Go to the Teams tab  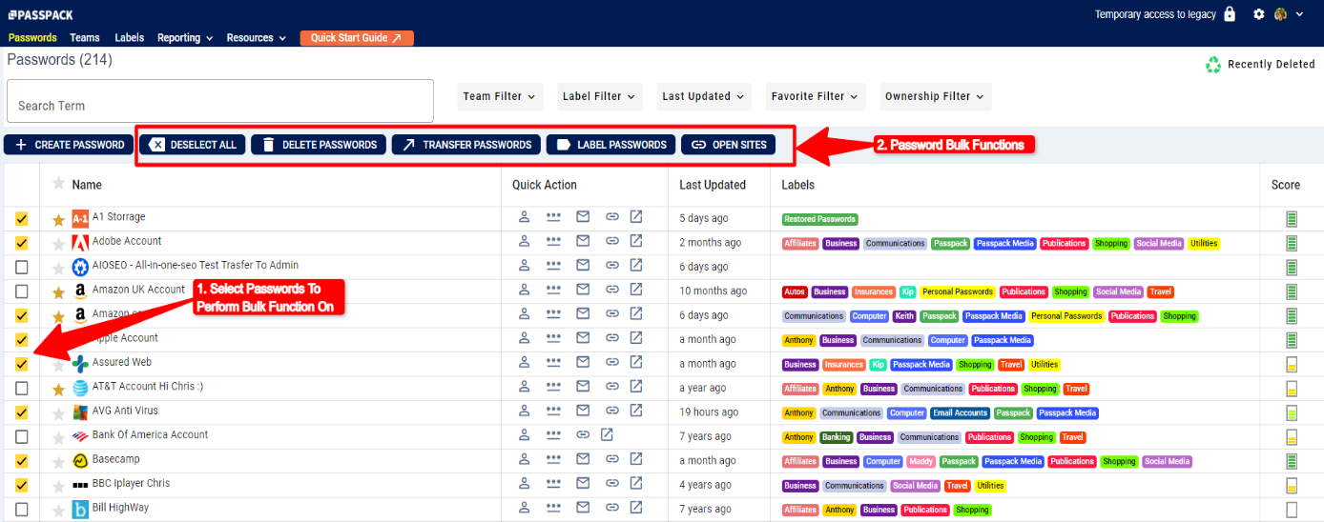85,38
